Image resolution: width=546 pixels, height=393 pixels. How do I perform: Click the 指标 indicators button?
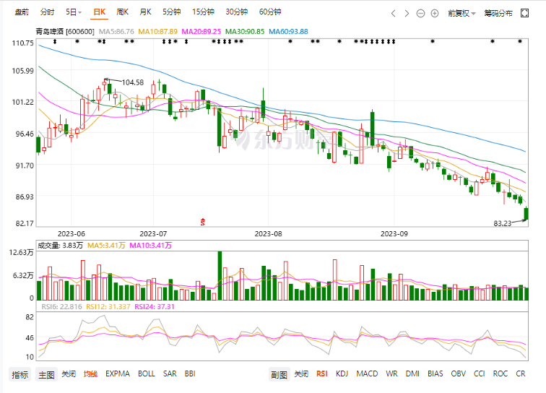click(19, 375)
